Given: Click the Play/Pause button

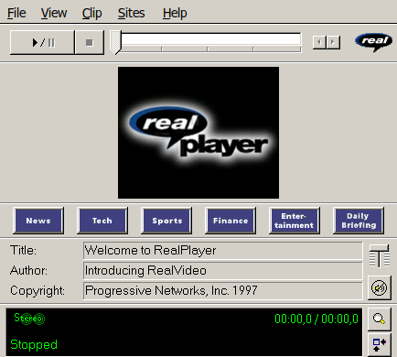Looking at the screenshot, I should (42, 42).
